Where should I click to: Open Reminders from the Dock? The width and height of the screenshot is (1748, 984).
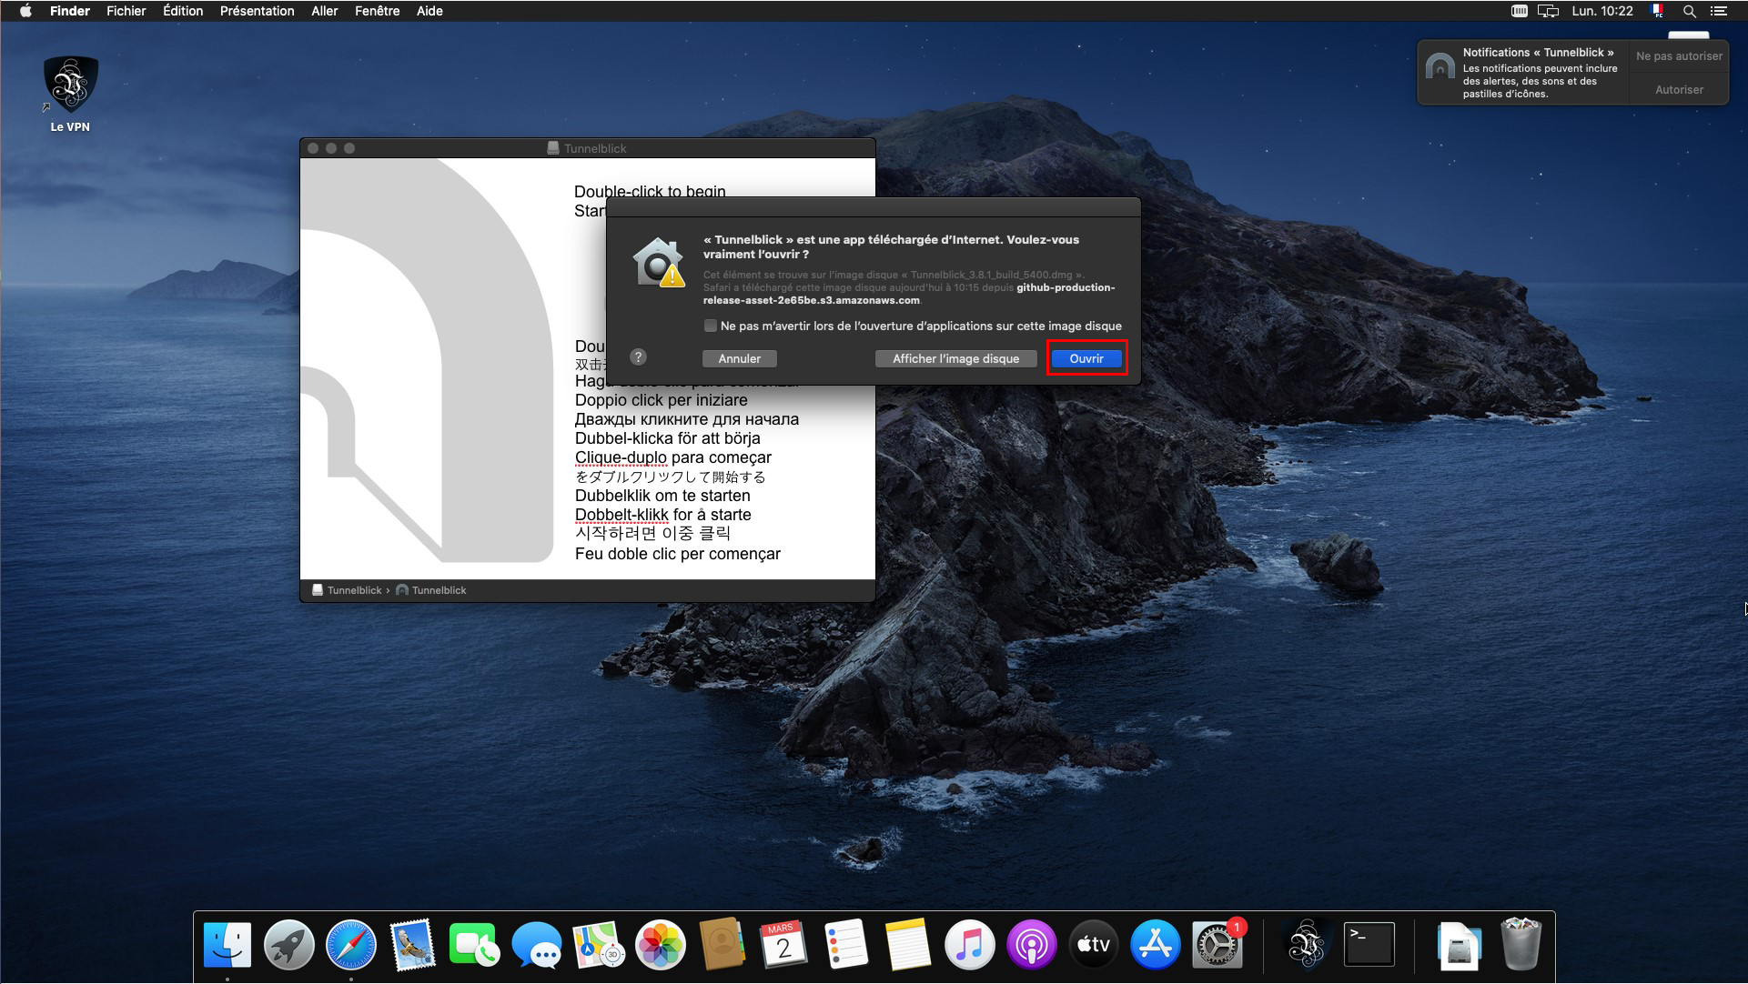[x=846, y=945]
